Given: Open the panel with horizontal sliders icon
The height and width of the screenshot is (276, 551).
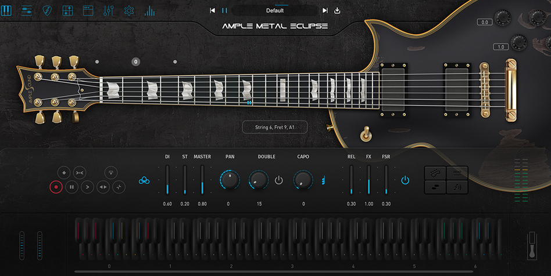Looking at the screenshot, I should 27,10.
